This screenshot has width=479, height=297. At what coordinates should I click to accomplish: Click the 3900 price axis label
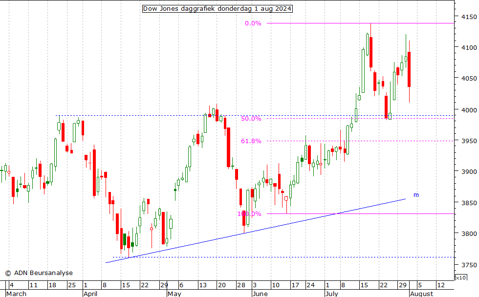coord(469,171)
